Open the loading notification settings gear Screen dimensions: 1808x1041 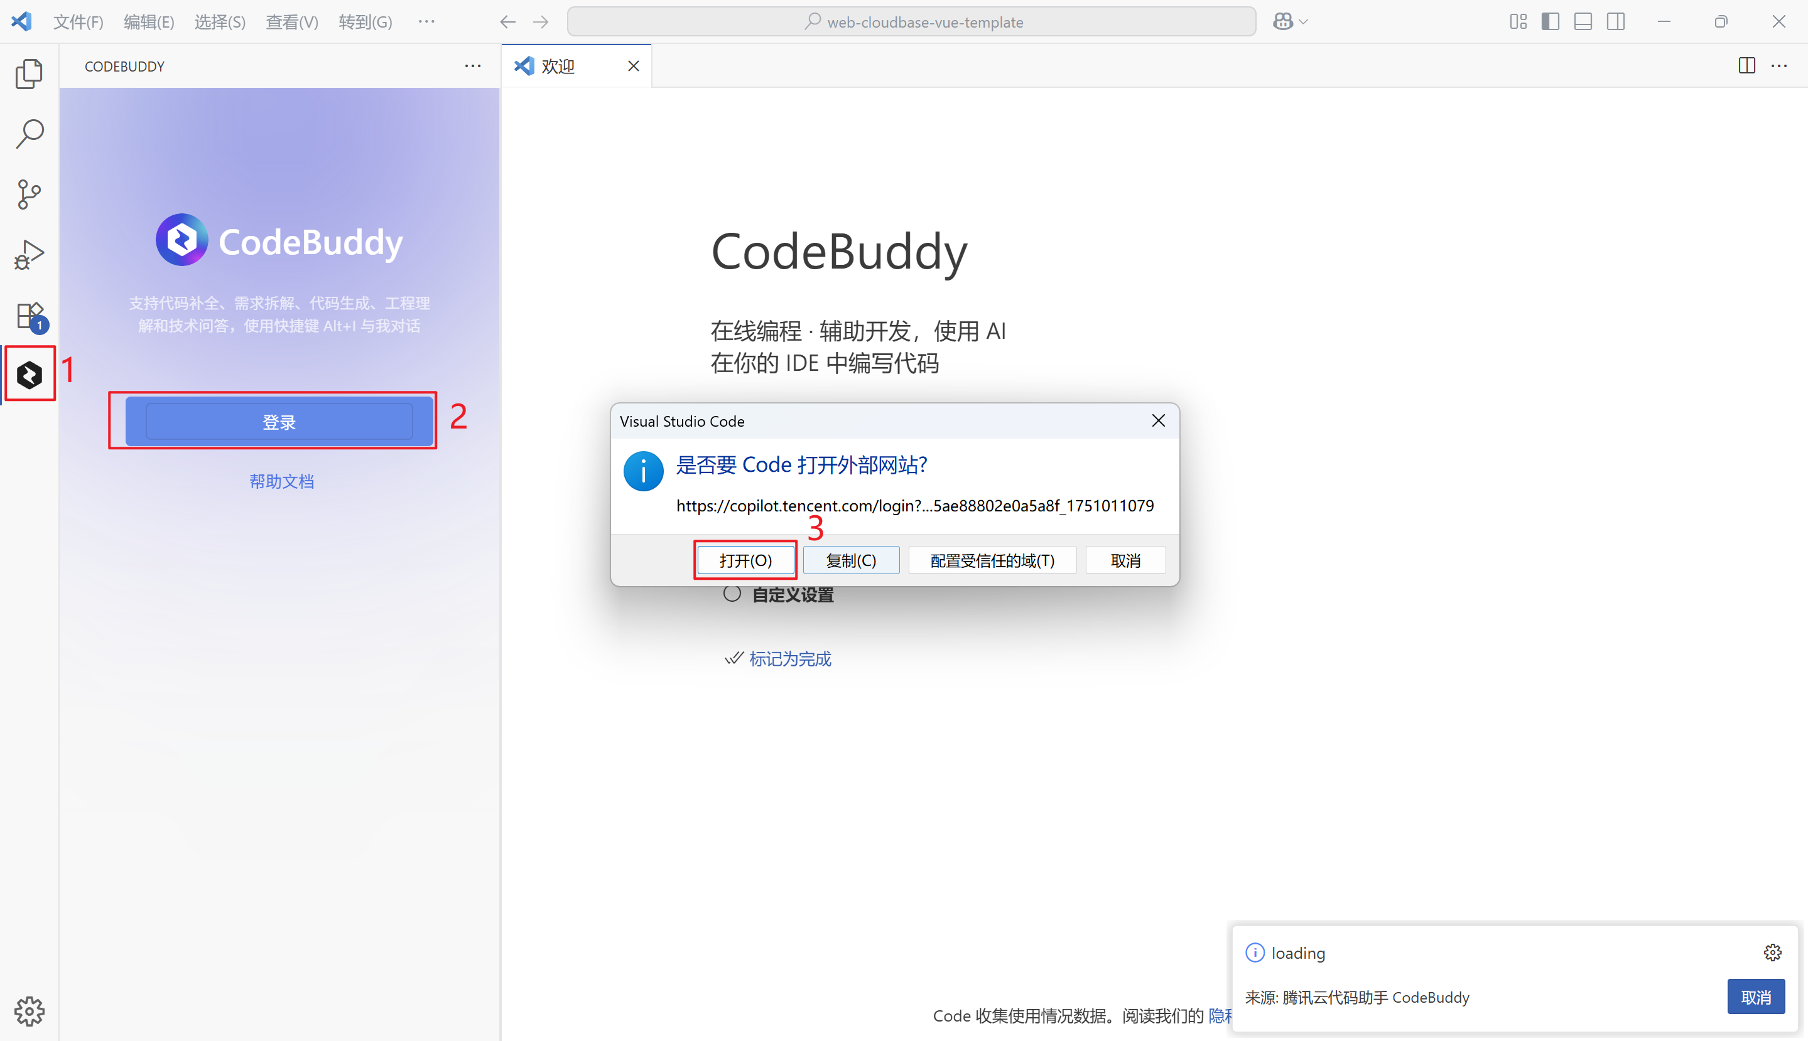(x=1772, y=953)
